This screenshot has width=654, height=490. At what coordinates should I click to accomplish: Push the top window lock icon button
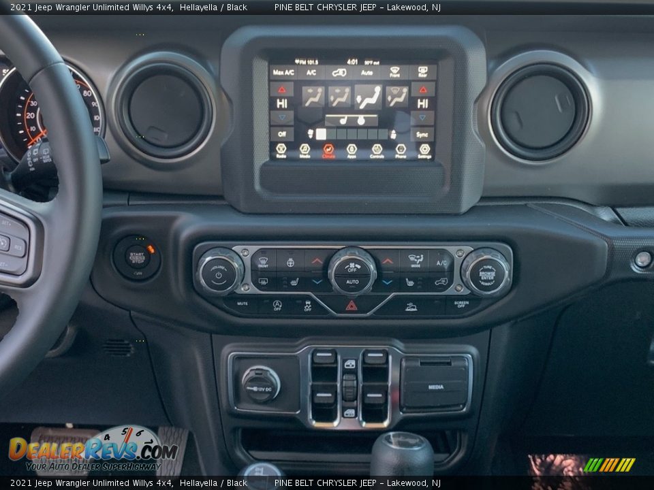coord(349,364)
